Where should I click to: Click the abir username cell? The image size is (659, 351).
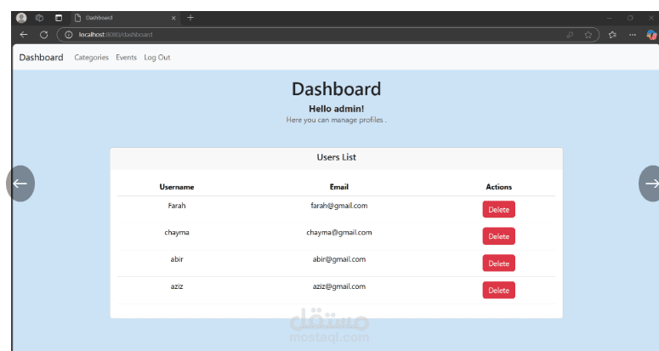(x=177, y=259)
